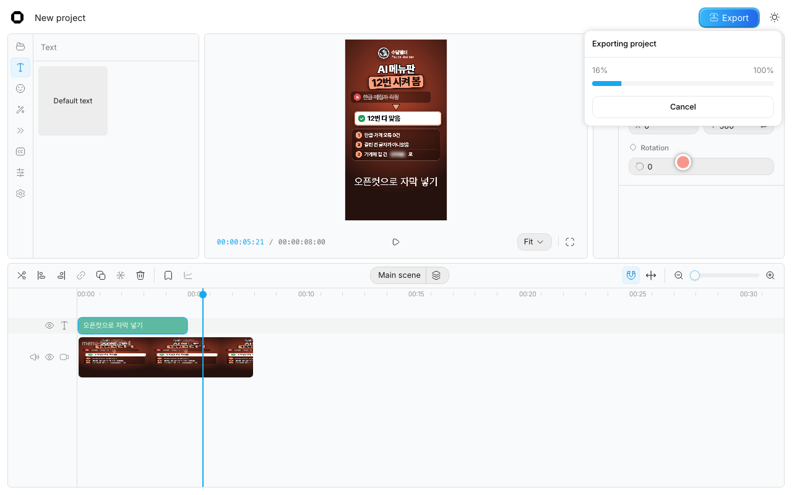Open the adjustment sliders panel in sidebar
The width and height of the screenshot is (792, 495).
point(20,173)
